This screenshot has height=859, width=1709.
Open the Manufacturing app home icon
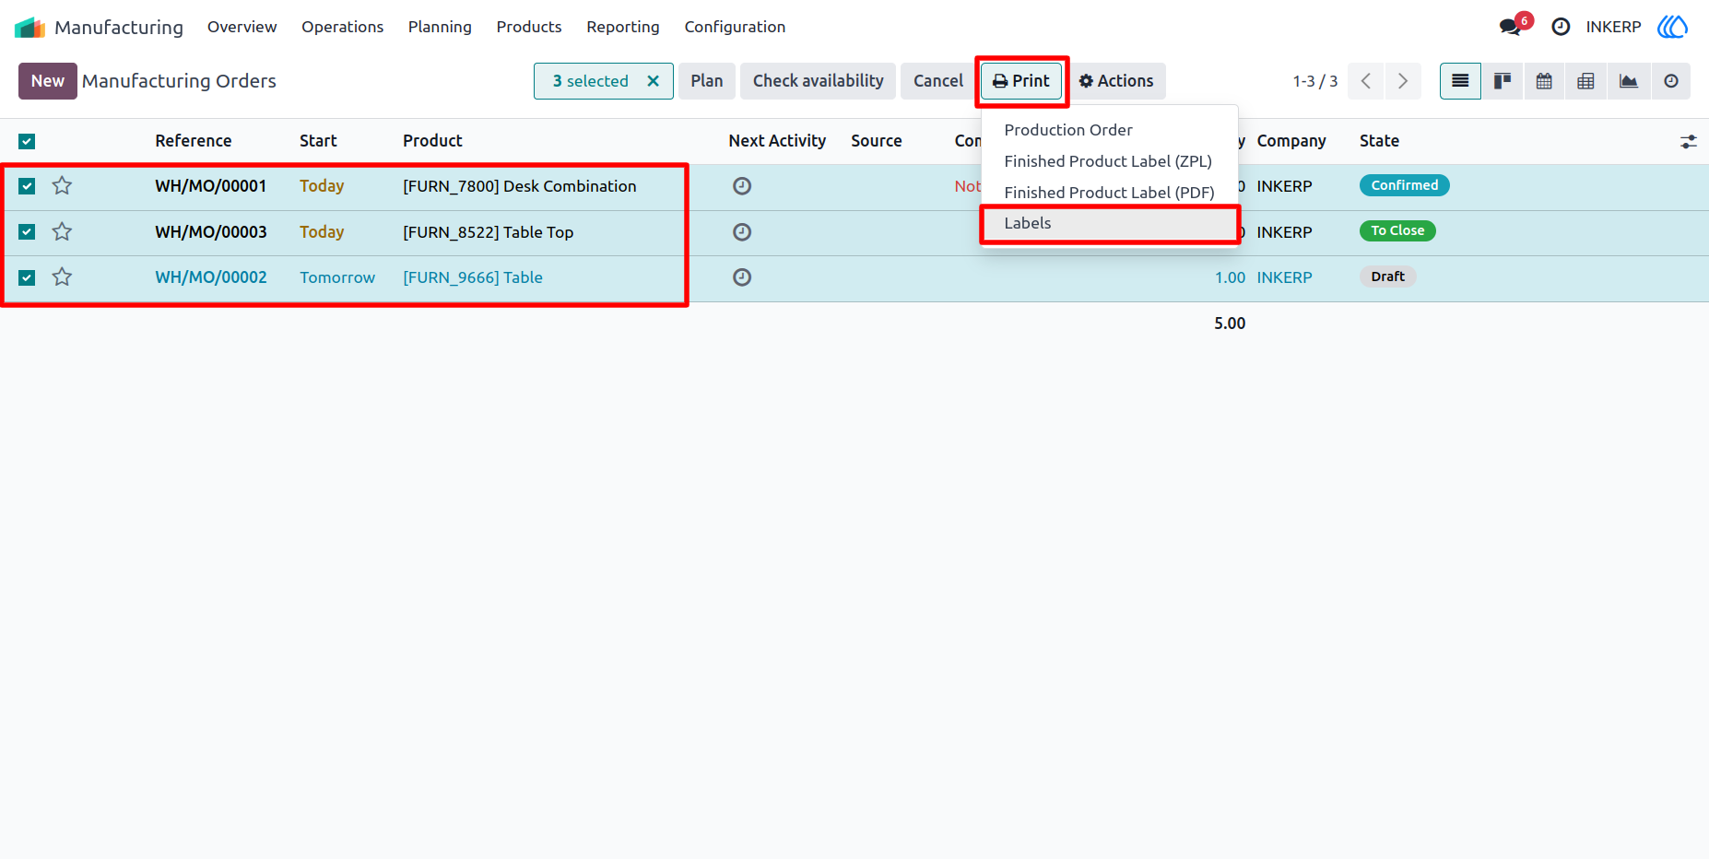point(29,27)
